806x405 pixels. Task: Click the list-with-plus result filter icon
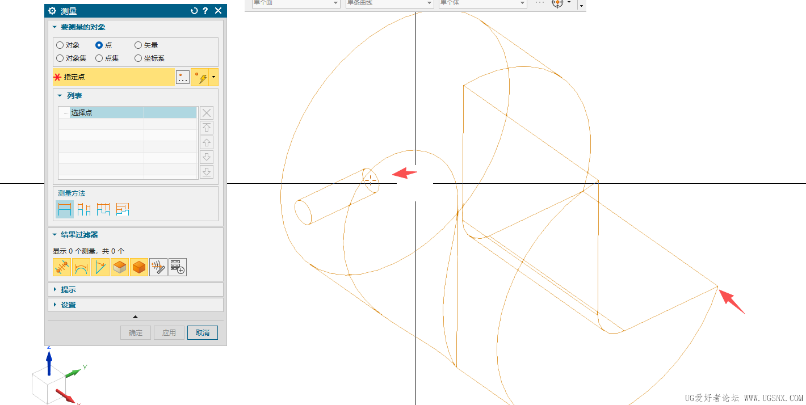[178, 267]
